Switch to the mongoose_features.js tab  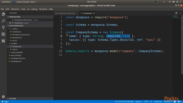point(66,13)
